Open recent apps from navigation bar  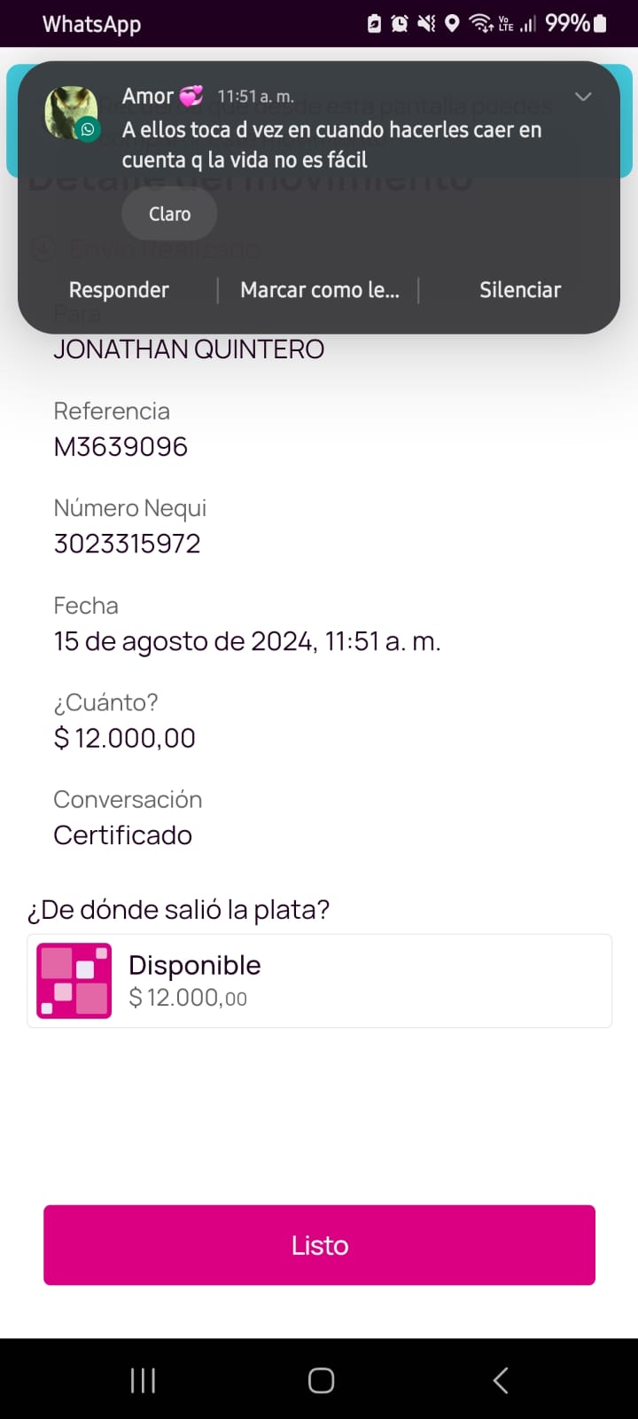(143, 1380)
